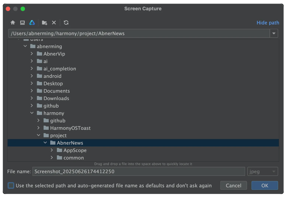This screenshot has height=199, width=287.
Task: Click the Hide path link
Action: pos(268,23)
